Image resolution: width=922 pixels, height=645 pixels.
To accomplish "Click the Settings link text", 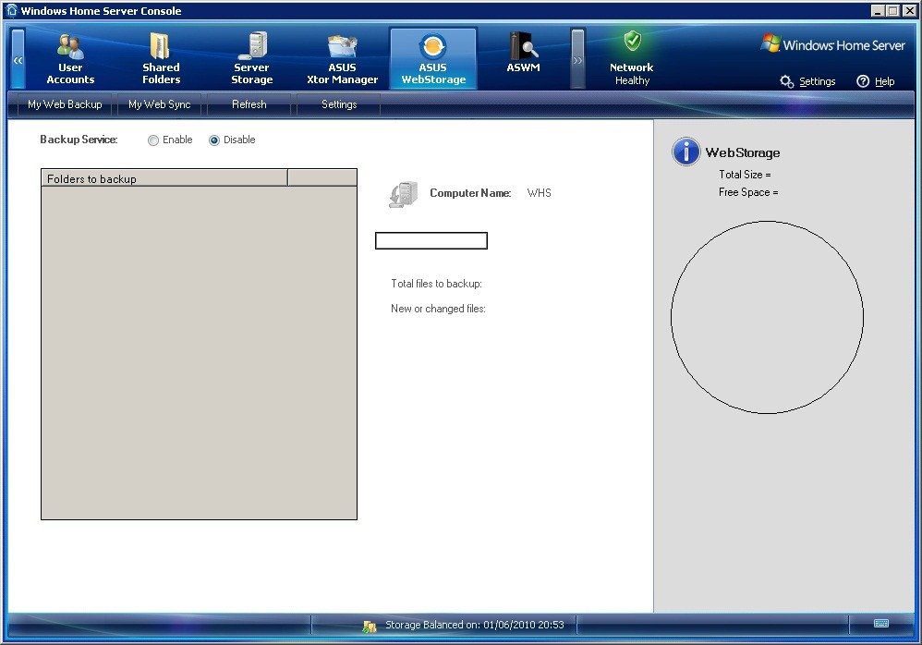I will (818, 81).
